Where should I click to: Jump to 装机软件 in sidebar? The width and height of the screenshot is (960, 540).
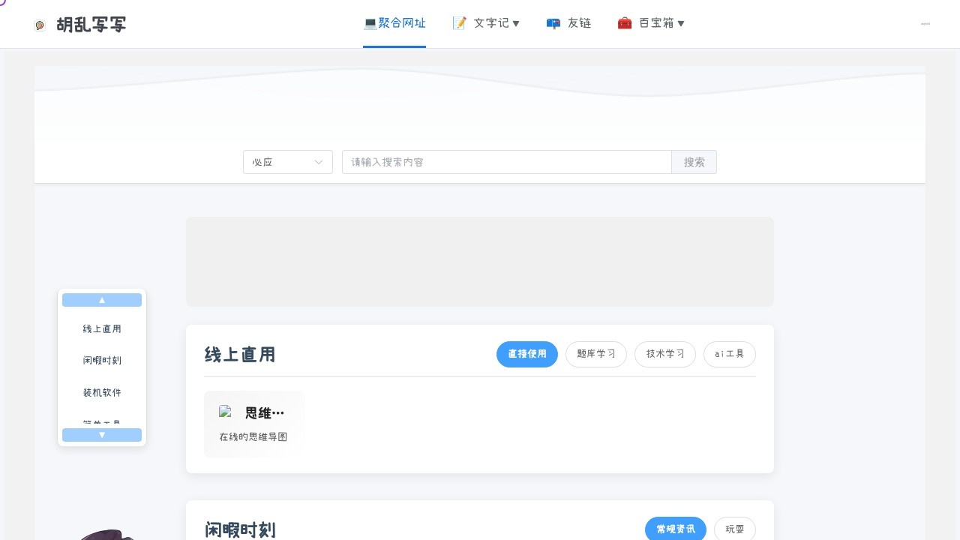coord(102,393)
